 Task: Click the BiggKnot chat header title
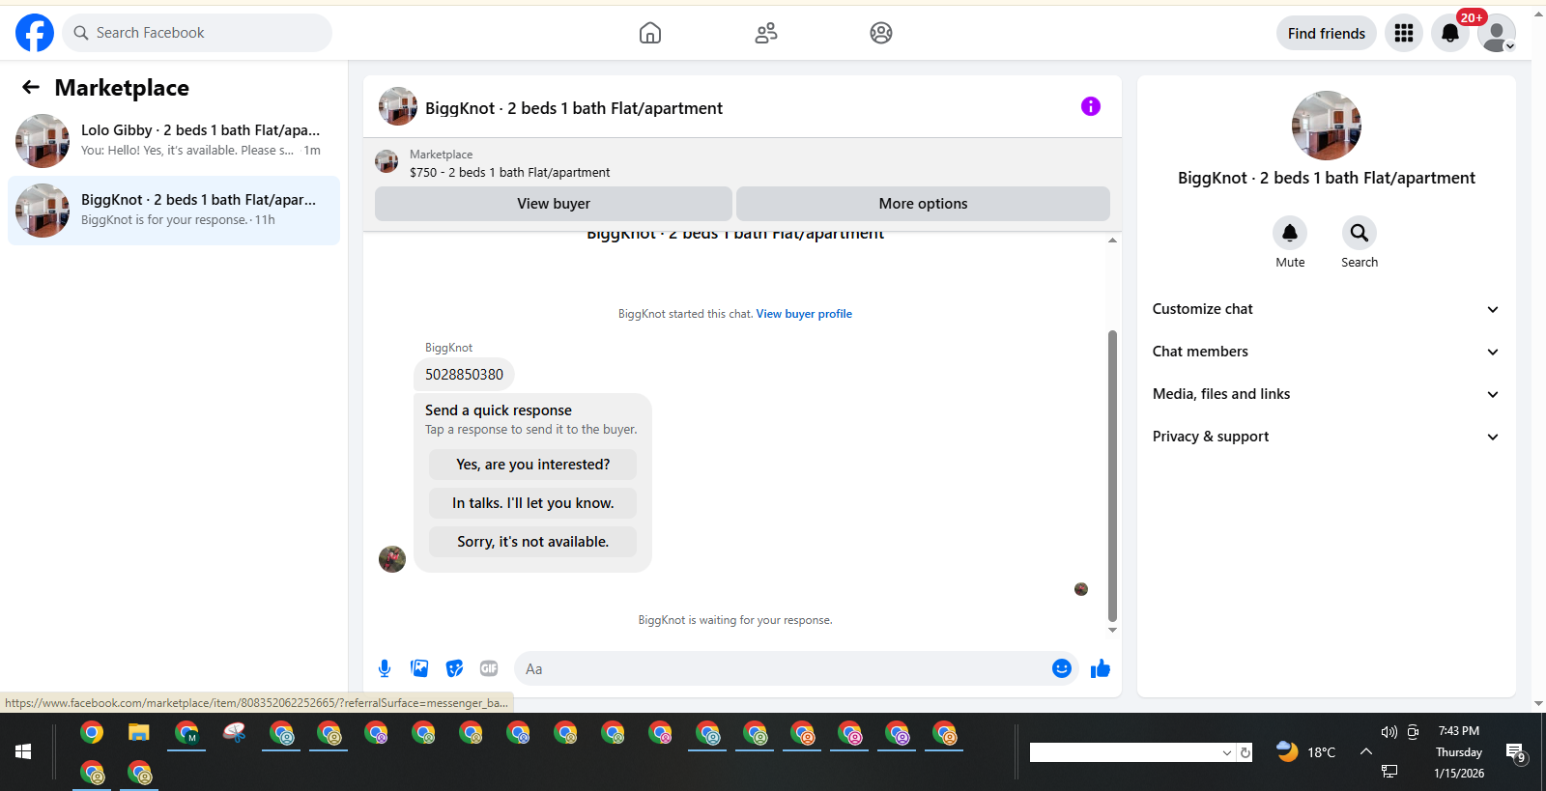[x=574, y=108]
